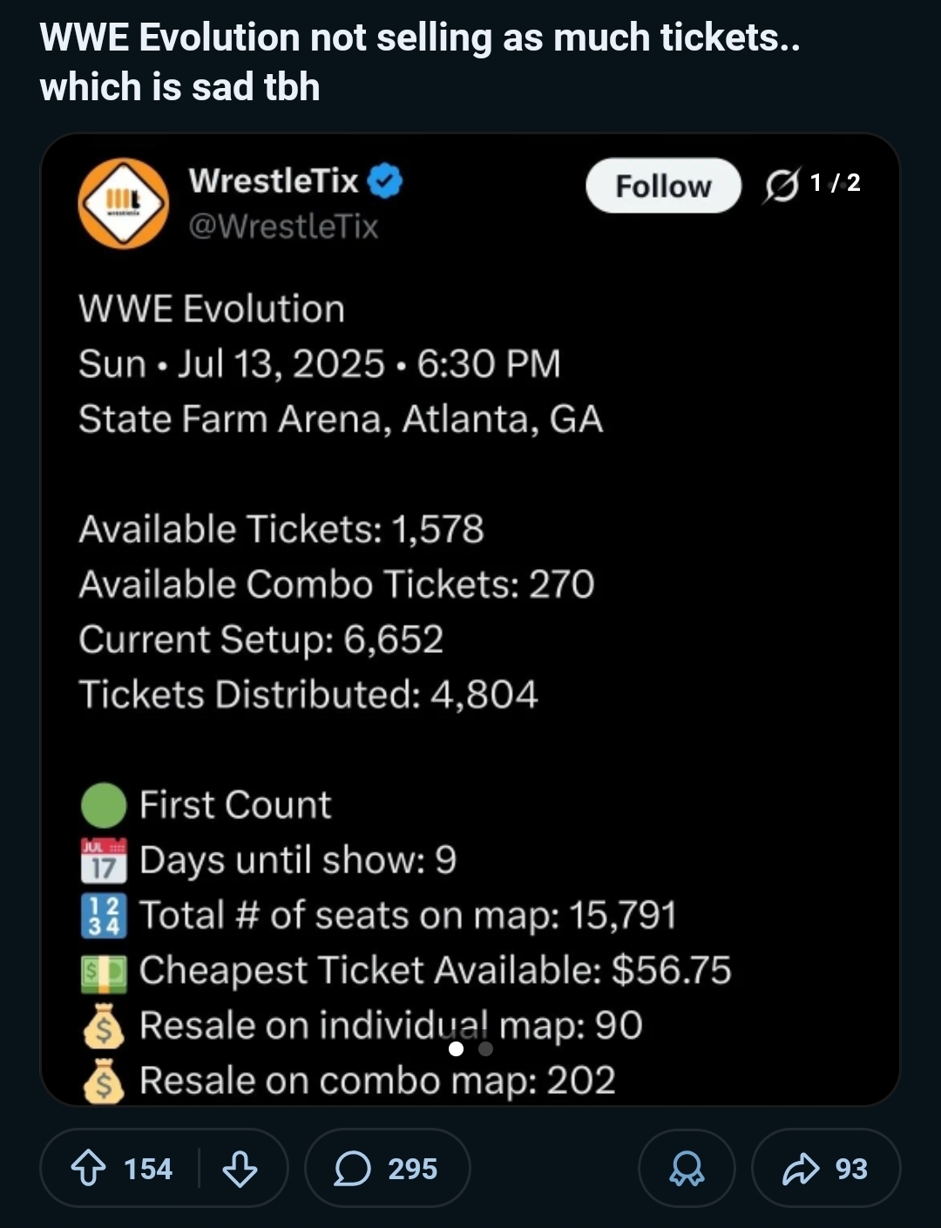The width and height of the screenshot is (941, 1228).
Task: Give an award to this post
Action: click(x=687, y=1168)
